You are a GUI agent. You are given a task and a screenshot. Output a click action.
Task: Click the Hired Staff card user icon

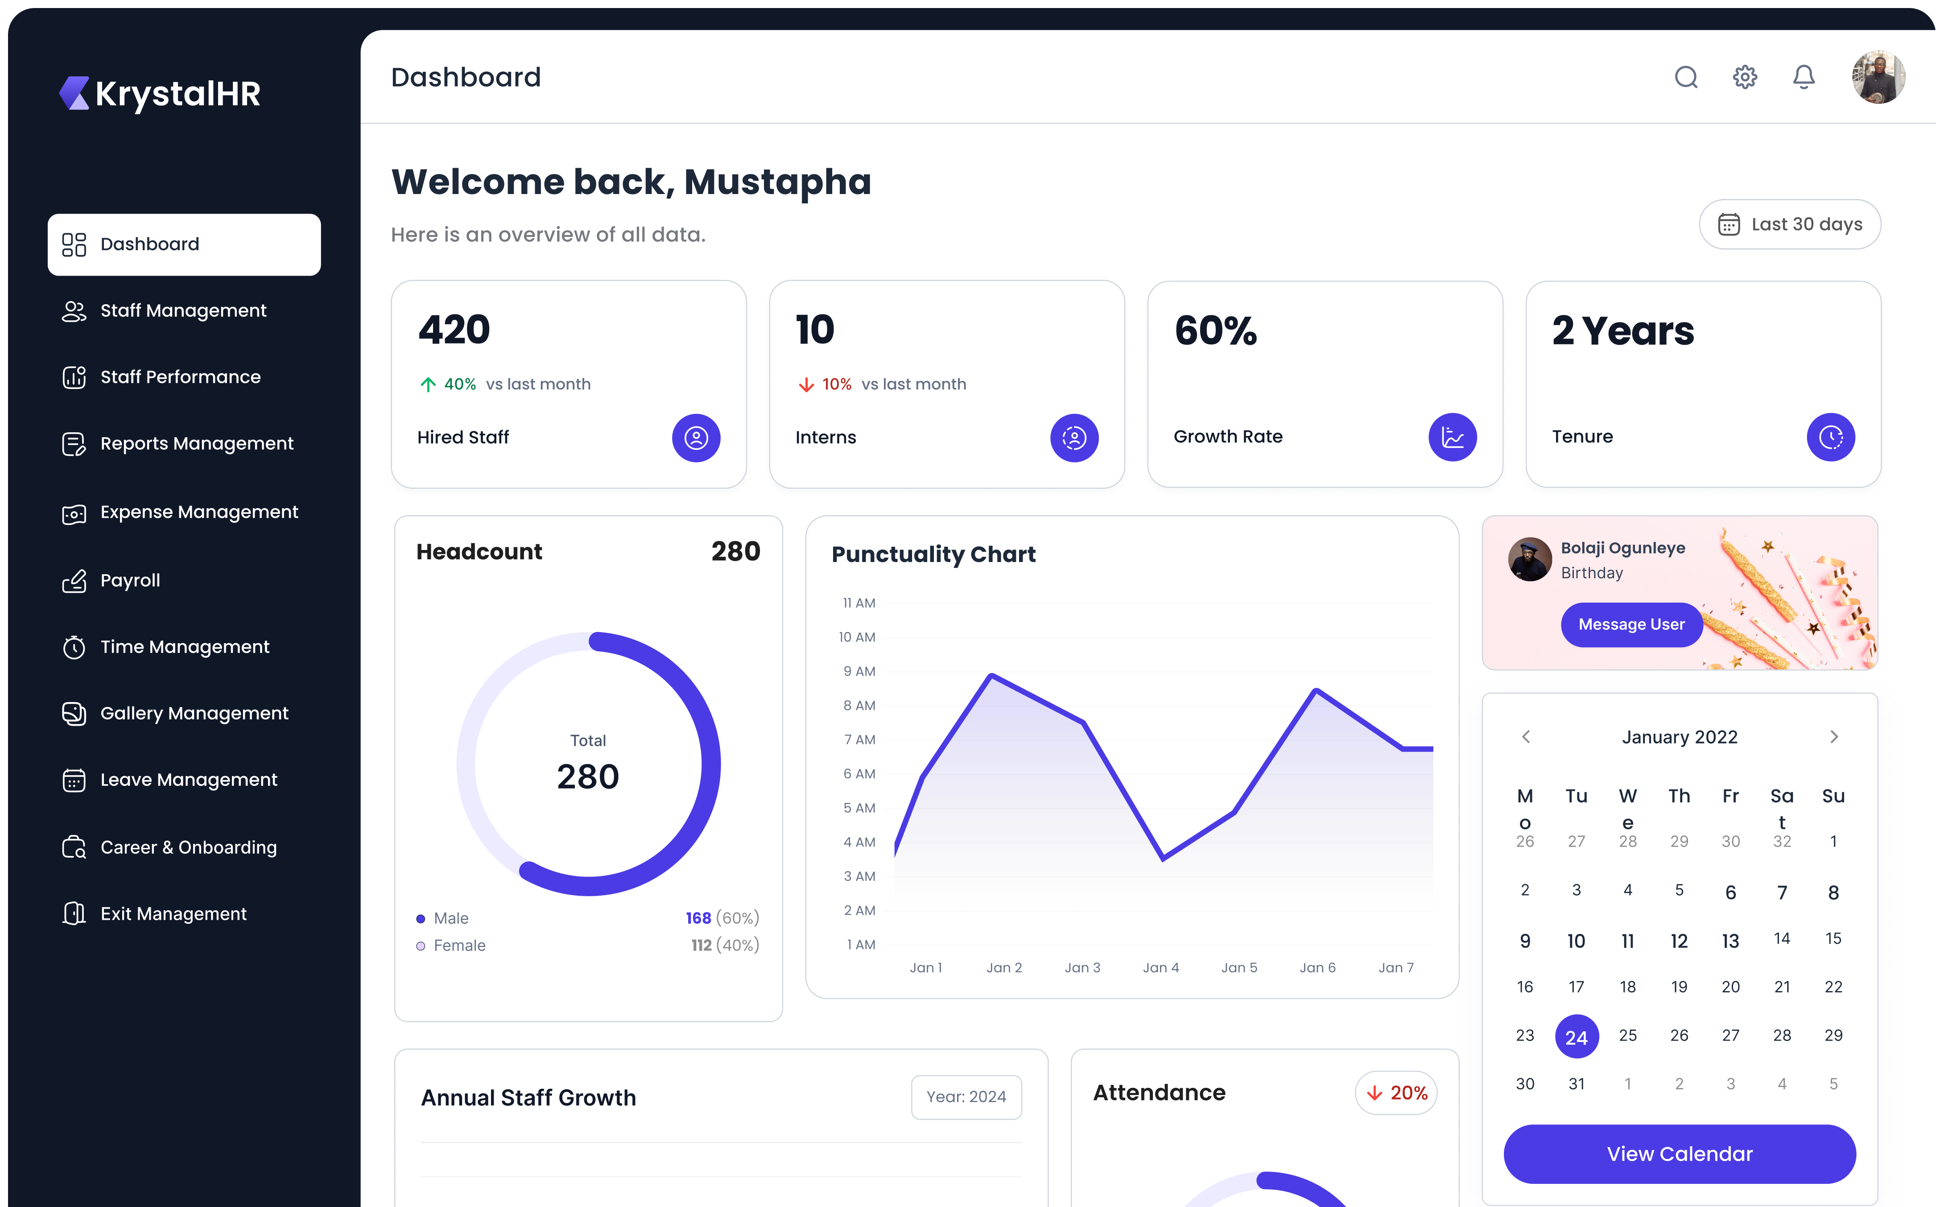(696, 438)
